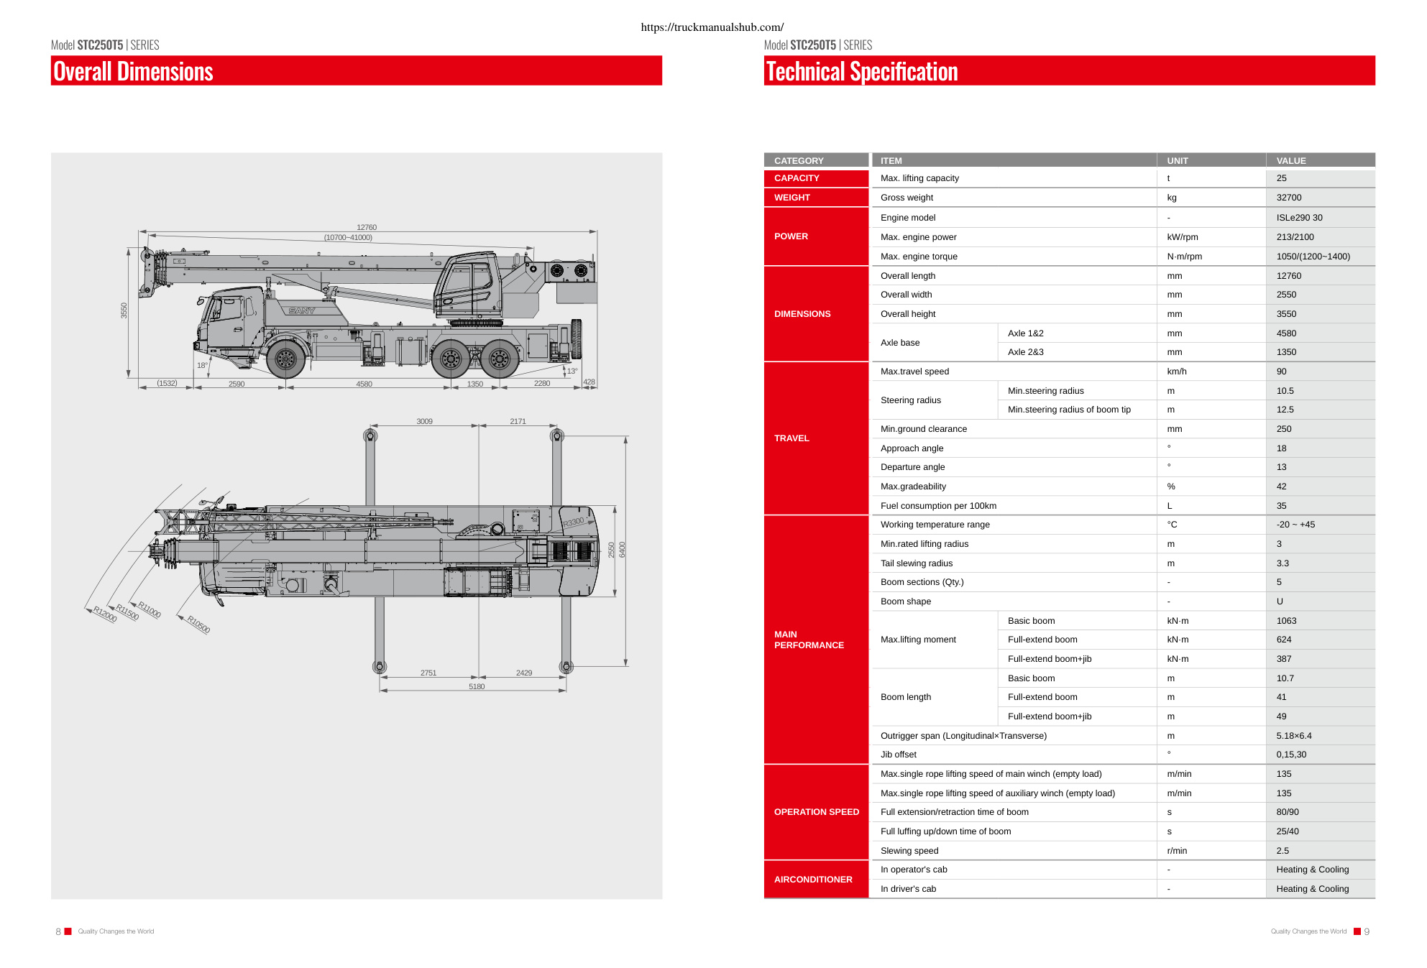Select the UNIT column header
This screenshot has width=1427, height=968.
click(1211, 160)
